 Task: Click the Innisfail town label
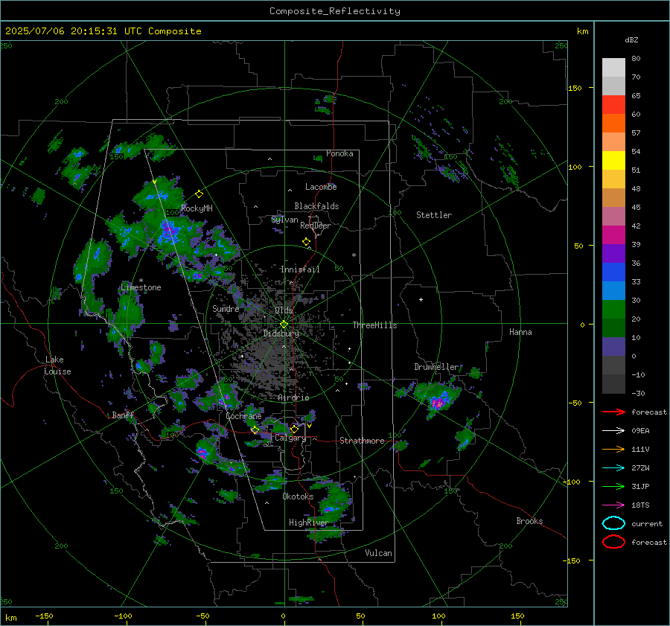click(300, 269)
